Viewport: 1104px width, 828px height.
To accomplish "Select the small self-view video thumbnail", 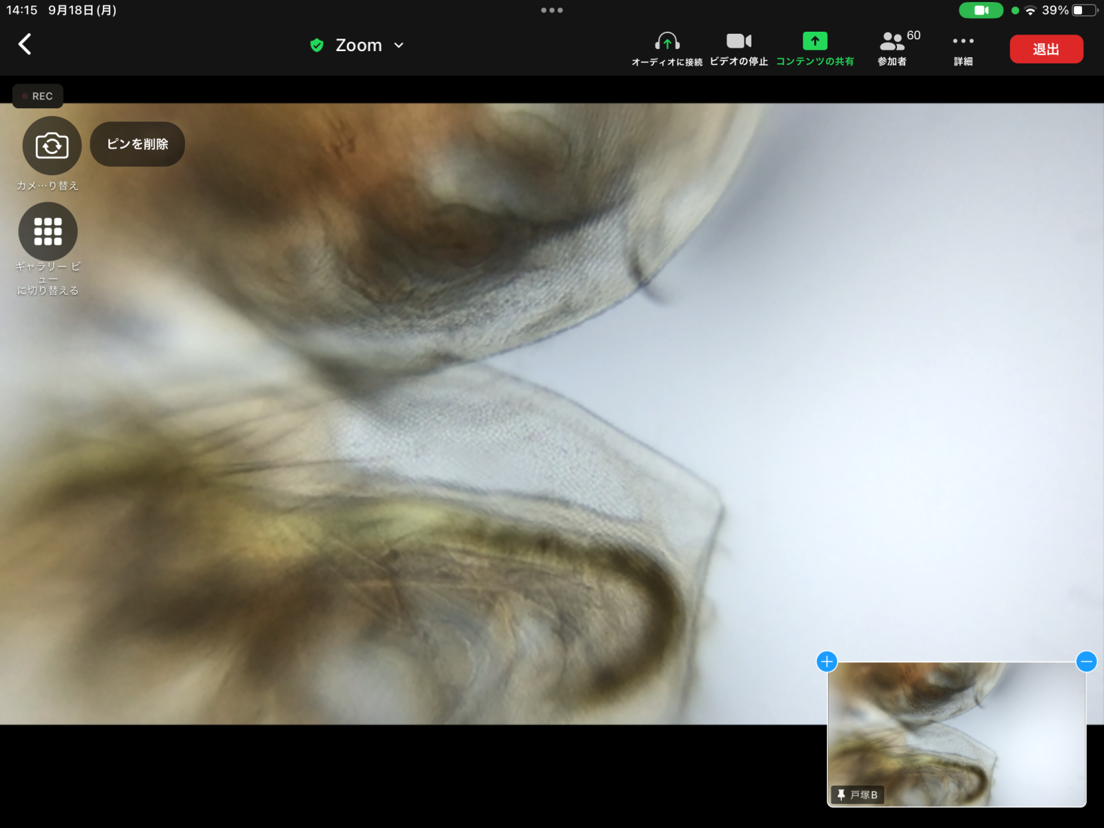I will coord(956,731).
